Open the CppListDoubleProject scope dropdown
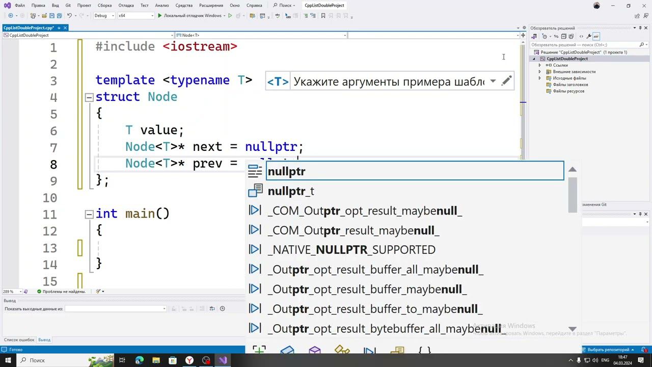This screenshot has width=652, height=367. pos(88,35)
